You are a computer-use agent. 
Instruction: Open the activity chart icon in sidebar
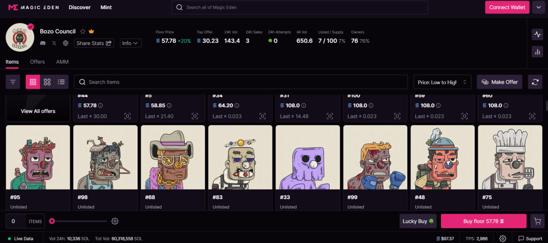point(537,34)
